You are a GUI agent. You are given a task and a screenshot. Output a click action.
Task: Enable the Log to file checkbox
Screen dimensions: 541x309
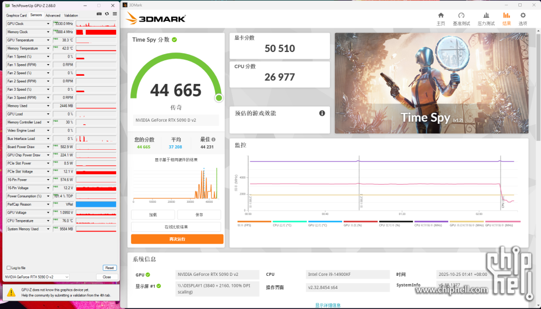pyautogui.click(x=8, y=268)
